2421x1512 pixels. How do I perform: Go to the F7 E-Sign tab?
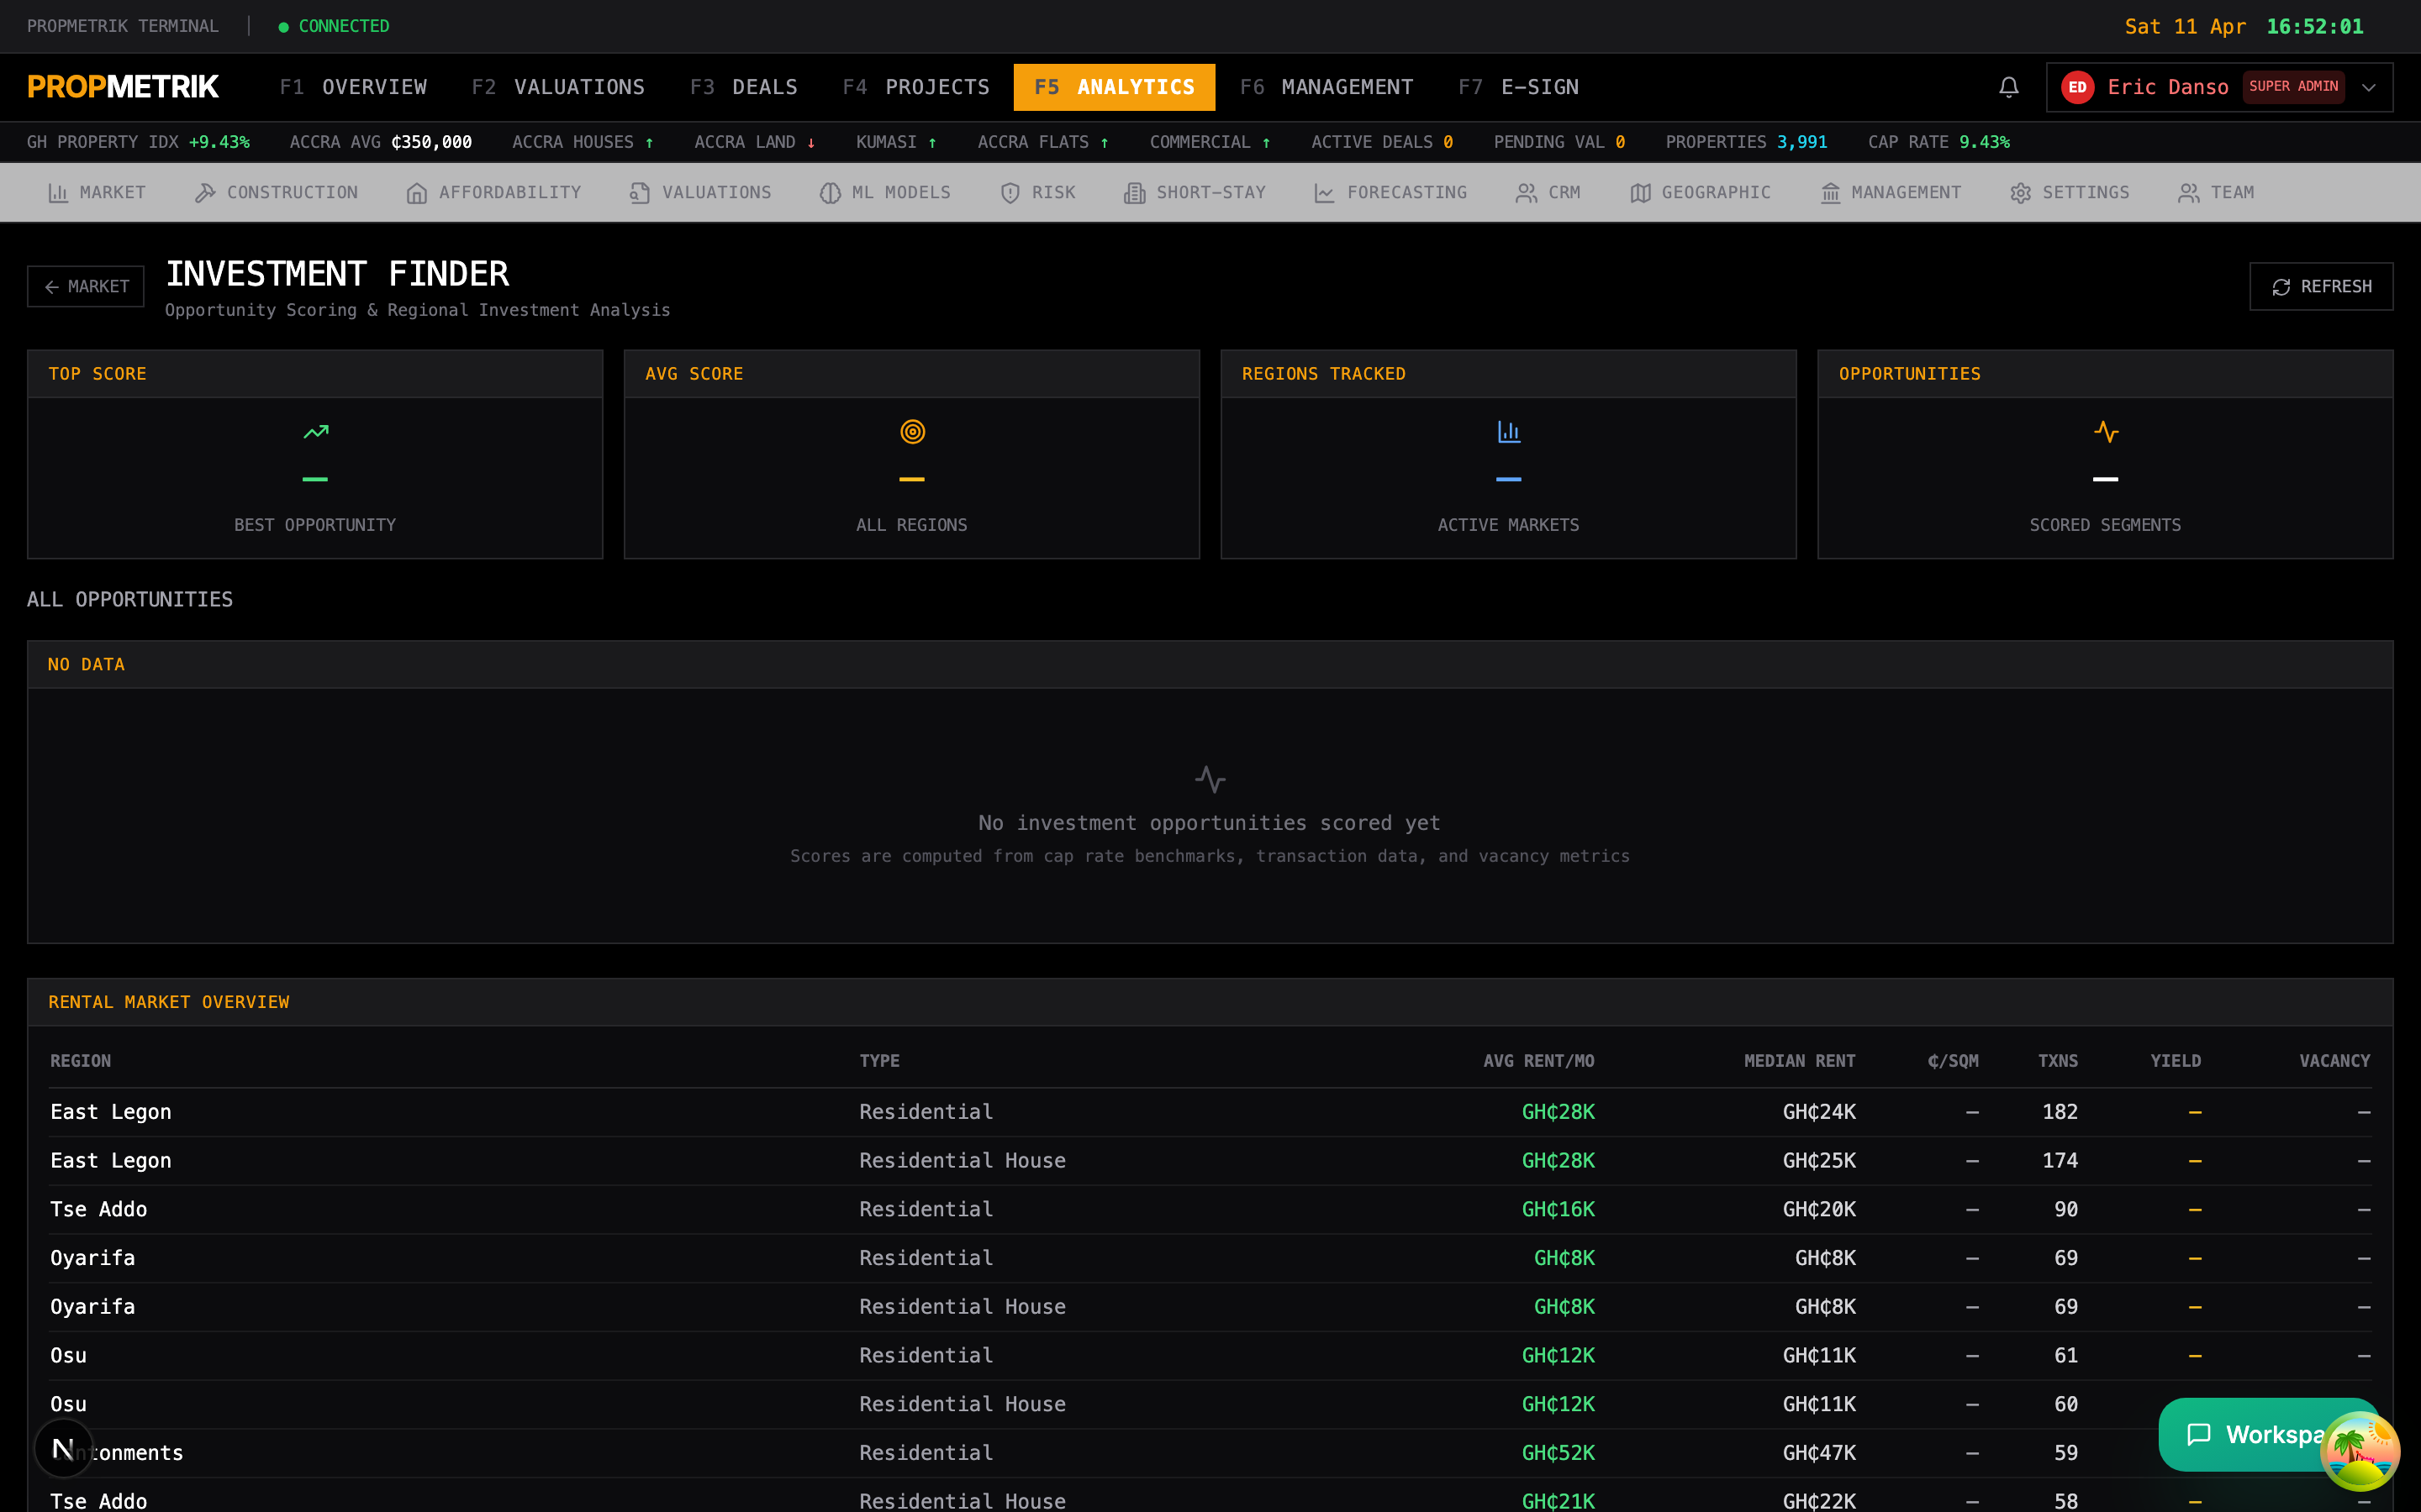[1519, 87]
